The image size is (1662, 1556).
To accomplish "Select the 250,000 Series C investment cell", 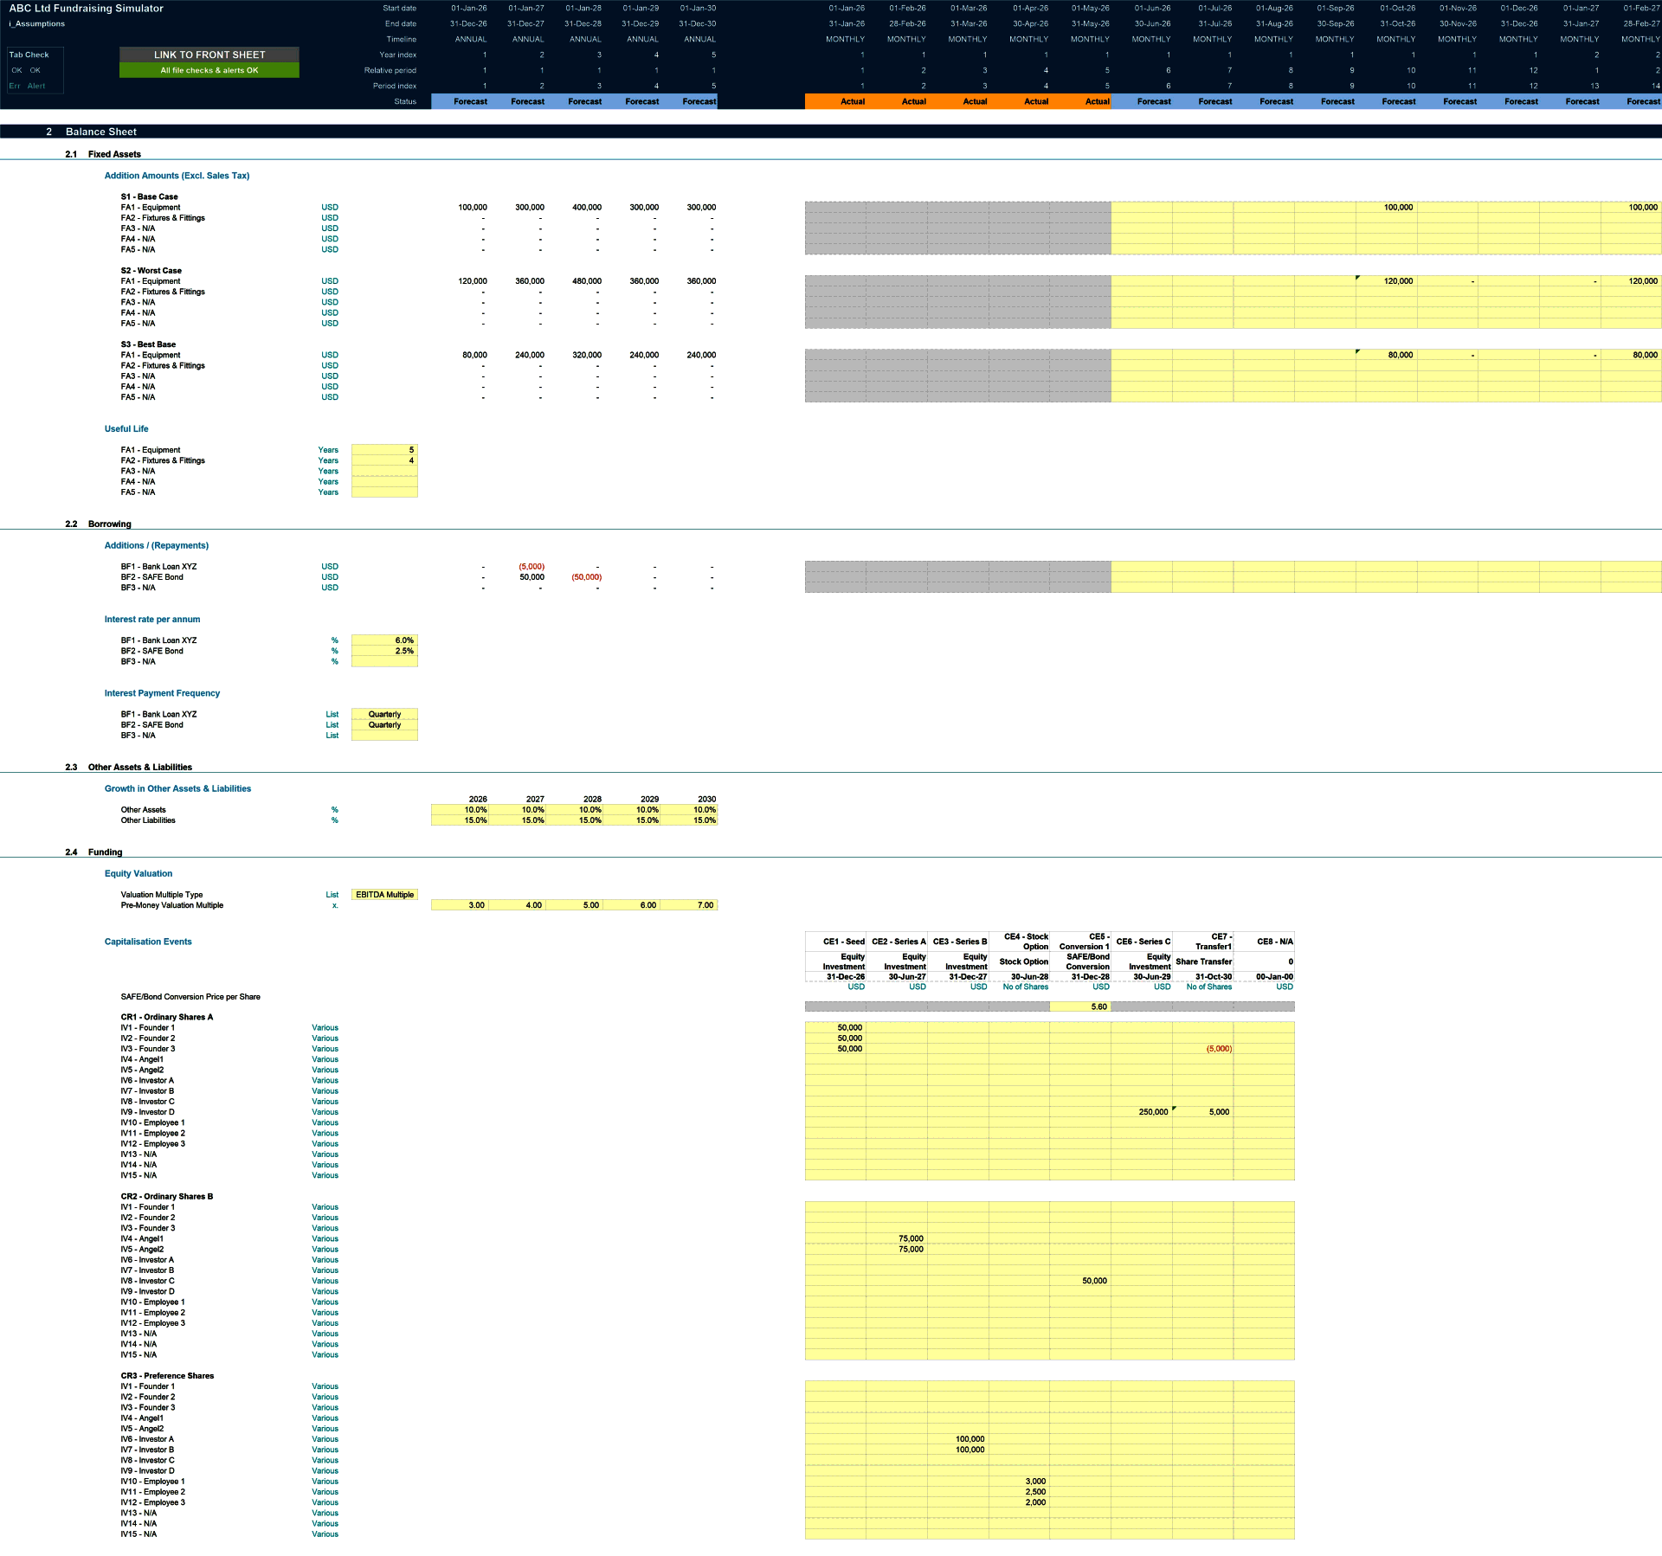I will pos(1142,1112).
